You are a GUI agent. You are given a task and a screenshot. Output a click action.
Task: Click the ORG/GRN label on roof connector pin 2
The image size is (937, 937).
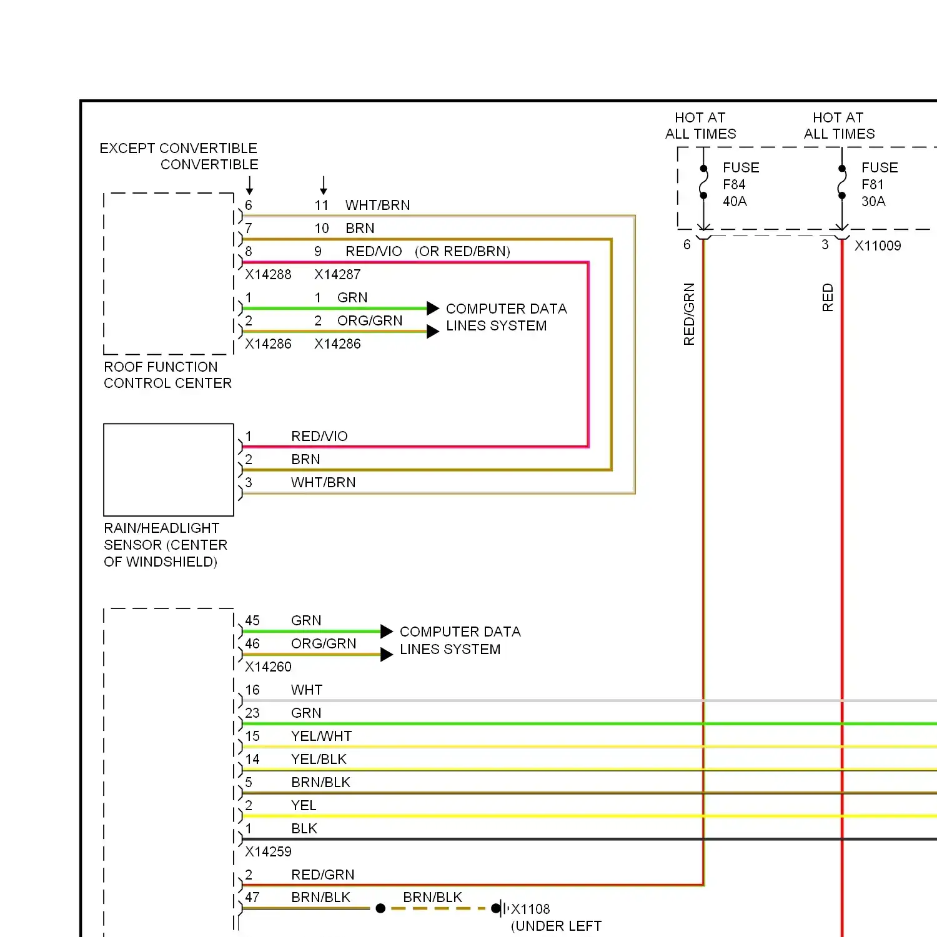click(x=370, y=320)
